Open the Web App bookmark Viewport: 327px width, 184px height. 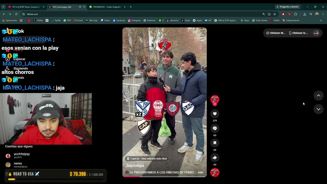[91, 20]
